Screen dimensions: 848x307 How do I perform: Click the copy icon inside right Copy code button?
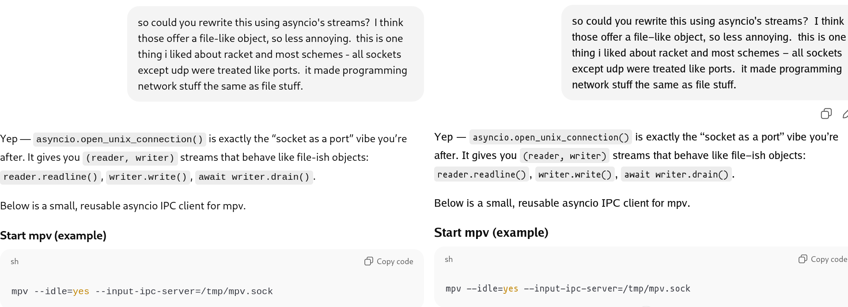pos(803,259)
